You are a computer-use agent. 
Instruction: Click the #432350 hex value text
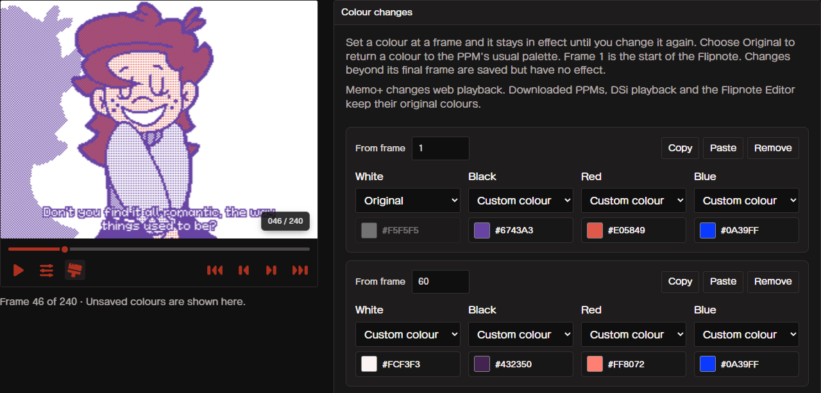coord(513,364)
